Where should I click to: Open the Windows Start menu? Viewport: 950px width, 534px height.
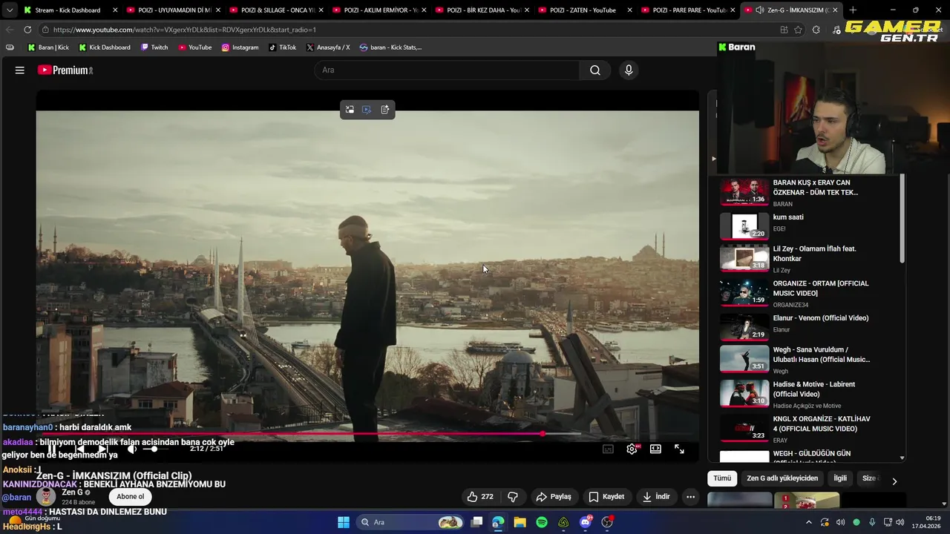(344, 522)
